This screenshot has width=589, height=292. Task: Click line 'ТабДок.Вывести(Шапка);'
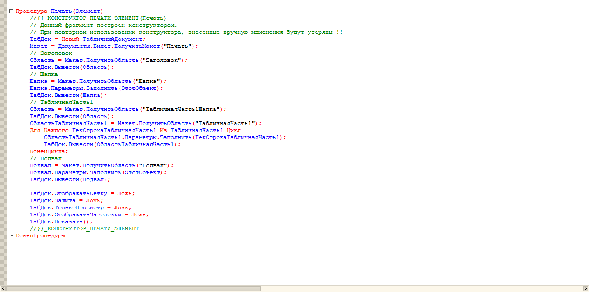[x=68, y=96]
